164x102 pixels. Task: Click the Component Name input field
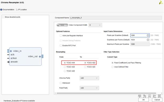(x=116, y=18)
